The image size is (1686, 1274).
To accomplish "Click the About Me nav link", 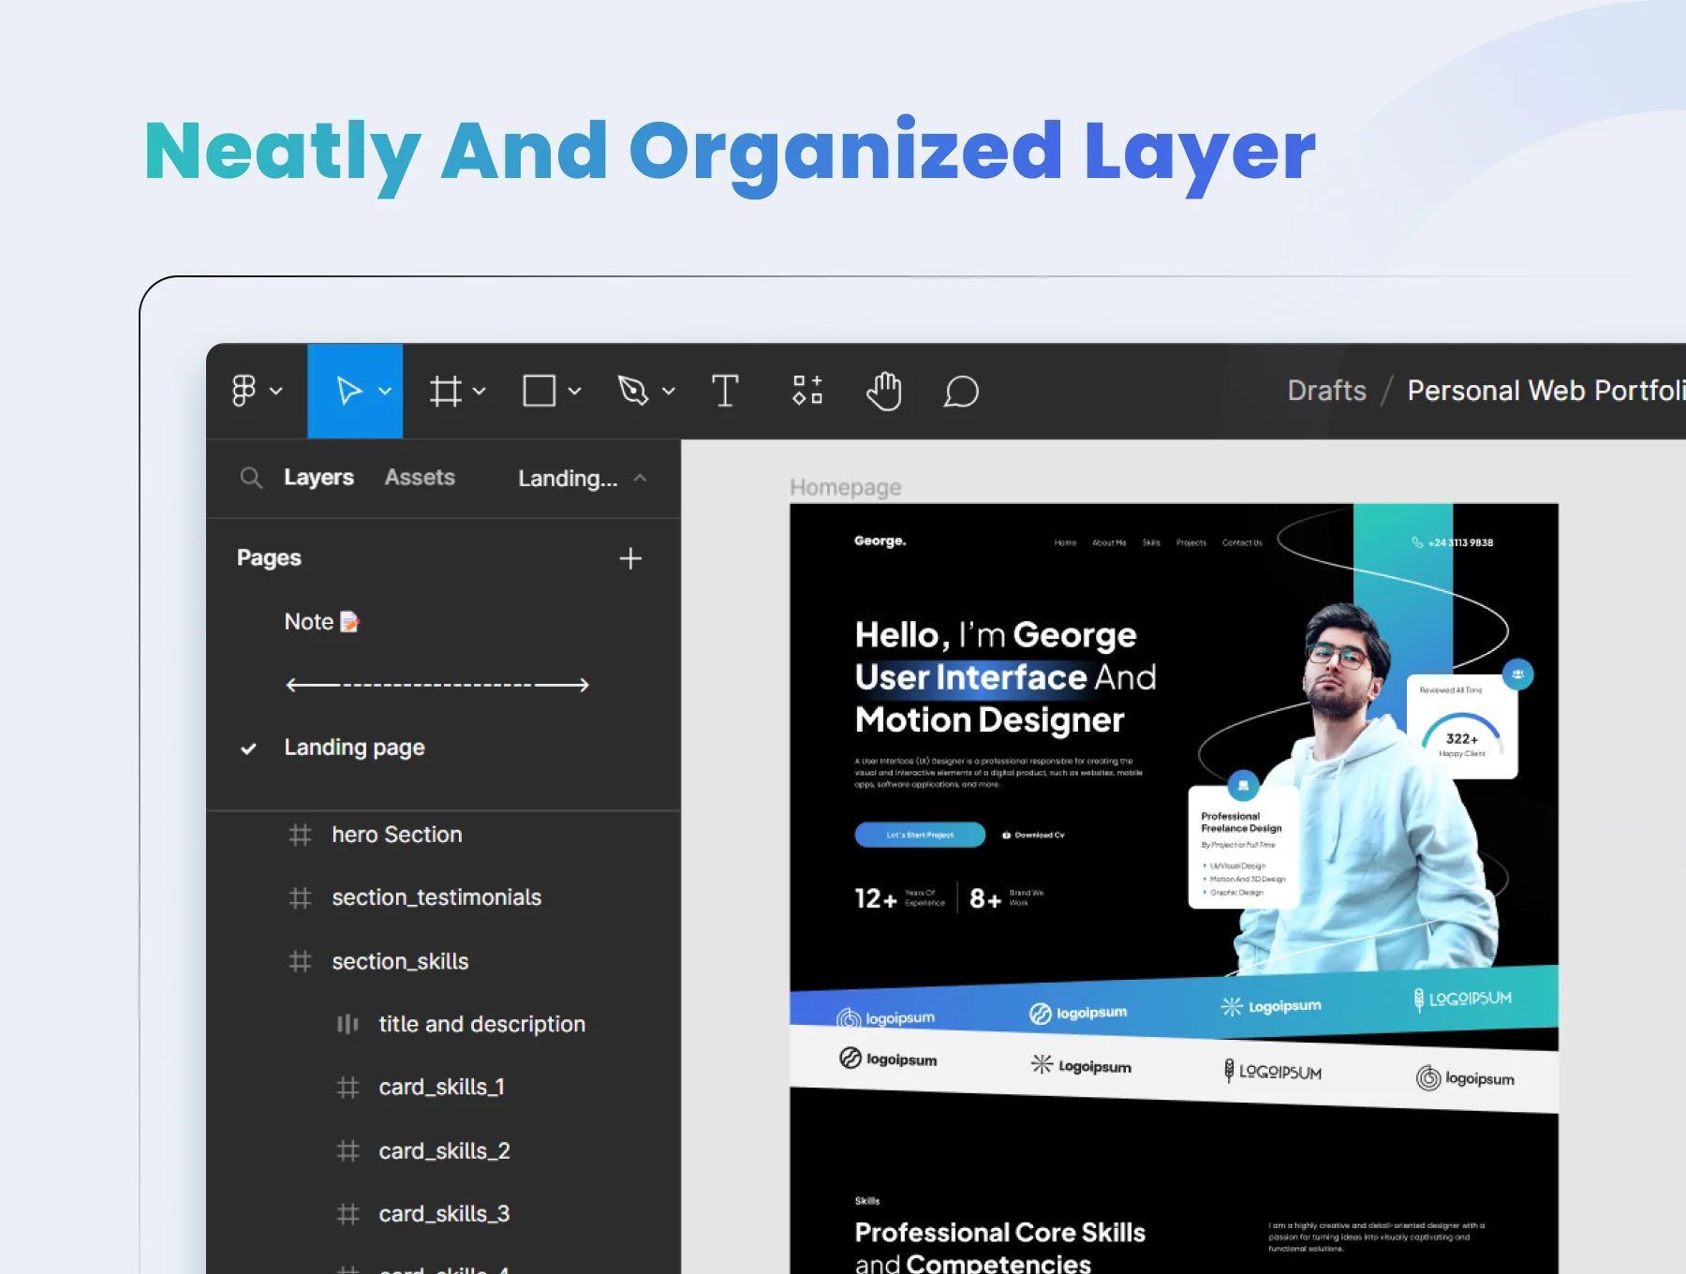I will point(1109,542).
